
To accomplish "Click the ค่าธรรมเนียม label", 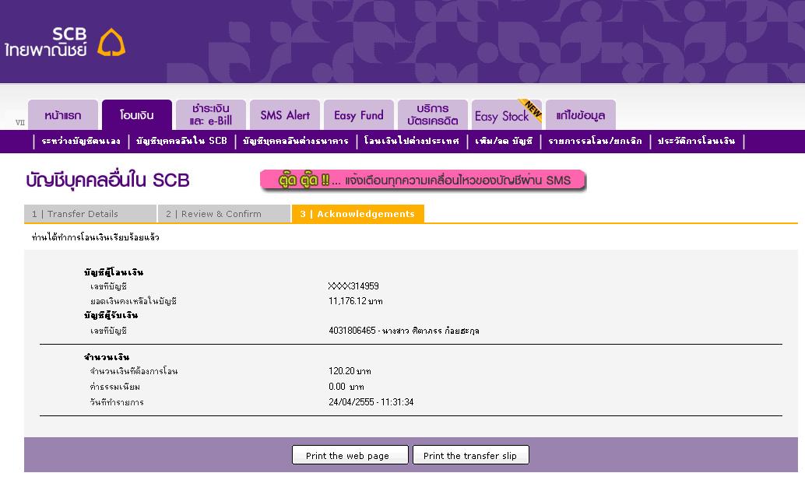I will point(115,387).
